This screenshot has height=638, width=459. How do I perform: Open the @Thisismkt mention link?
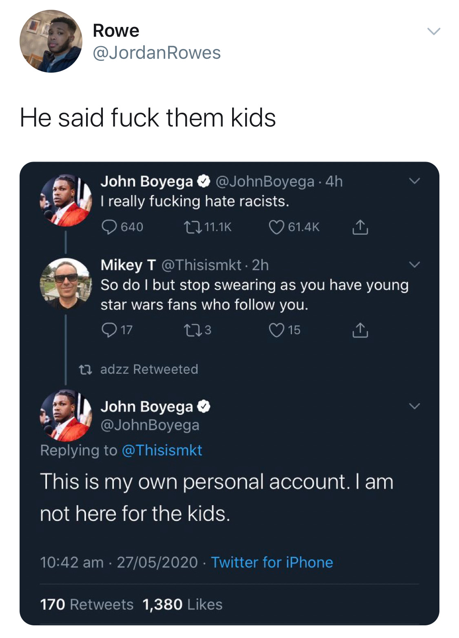[162, 450]
